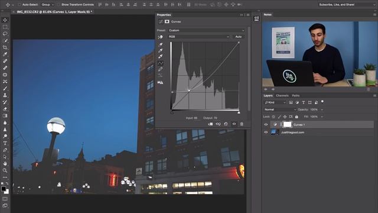Select the IMG_8532.CR2 document tab
Viewport: 378px width, 213px height.
pos(54,12)
